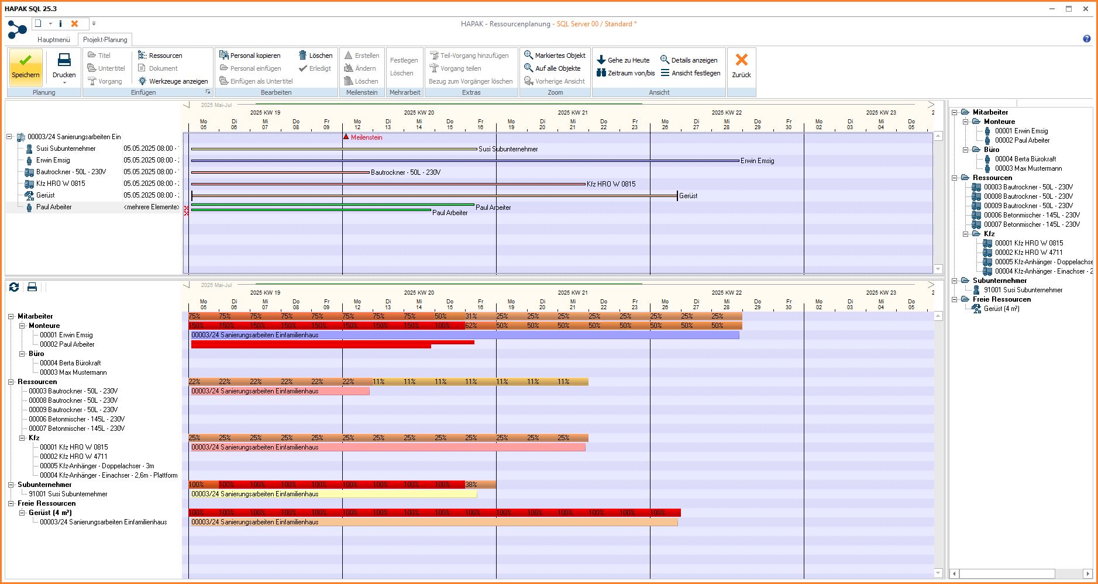The width and height of the screenshot is (1098, 584).
Task: Collapse the Monteure node in lower tree
Action: [x=22, y=326]
